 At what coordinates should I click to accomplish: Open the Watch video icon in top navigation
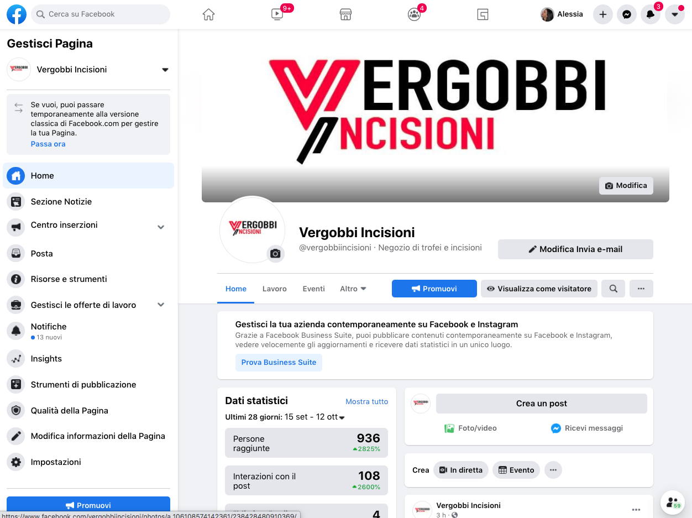277,14
